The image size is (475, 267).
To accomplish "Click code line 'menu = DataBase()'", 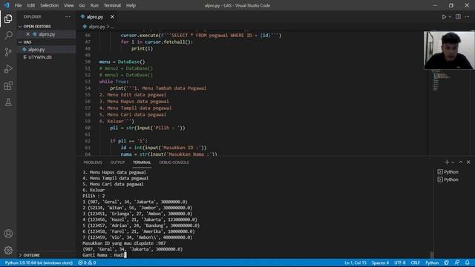I will coord(122,62).
